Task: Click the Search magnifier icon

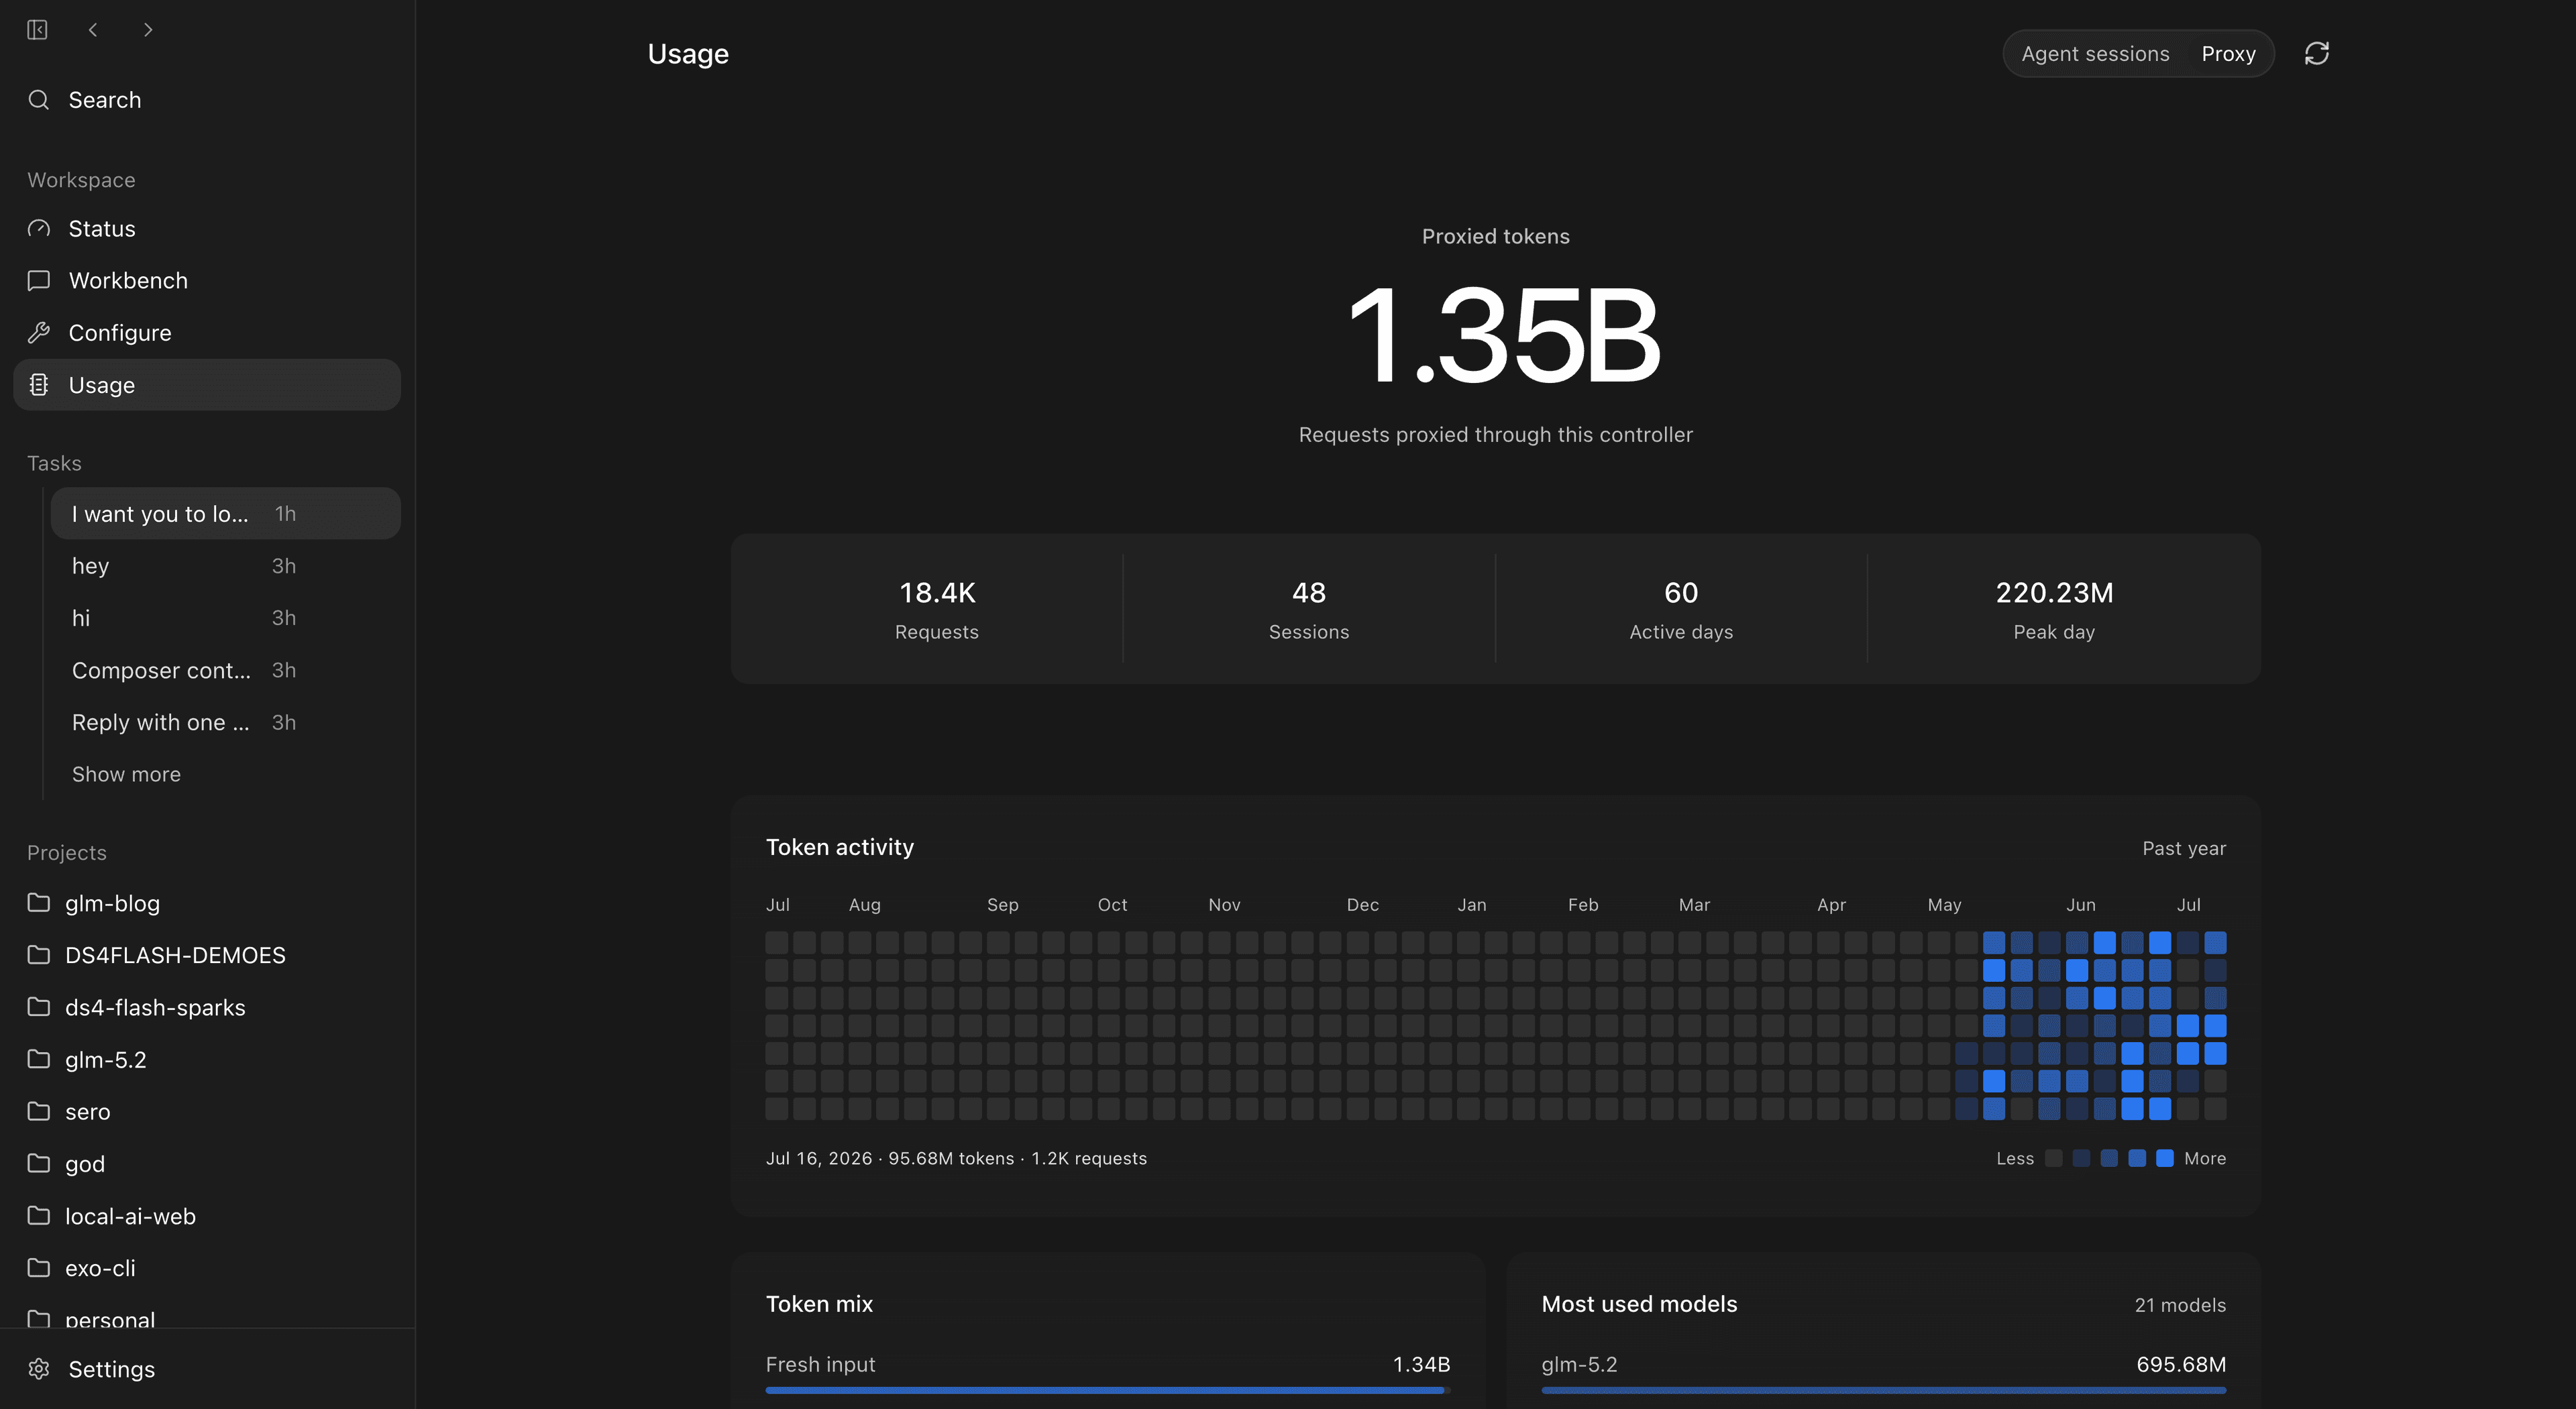Action: (x=38, y=100)
